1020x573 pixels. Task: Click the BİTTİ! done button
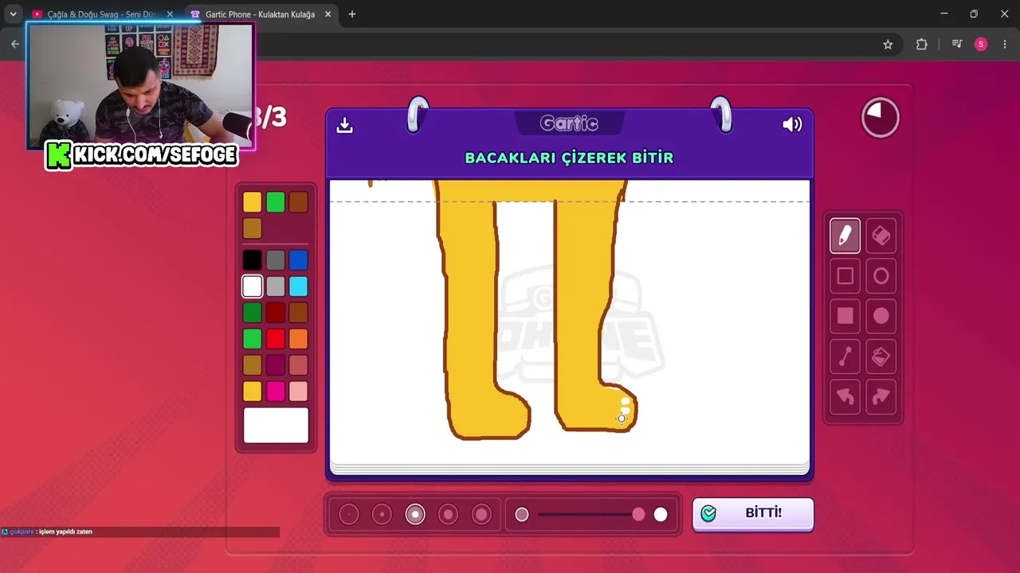(x=753, y=513)
